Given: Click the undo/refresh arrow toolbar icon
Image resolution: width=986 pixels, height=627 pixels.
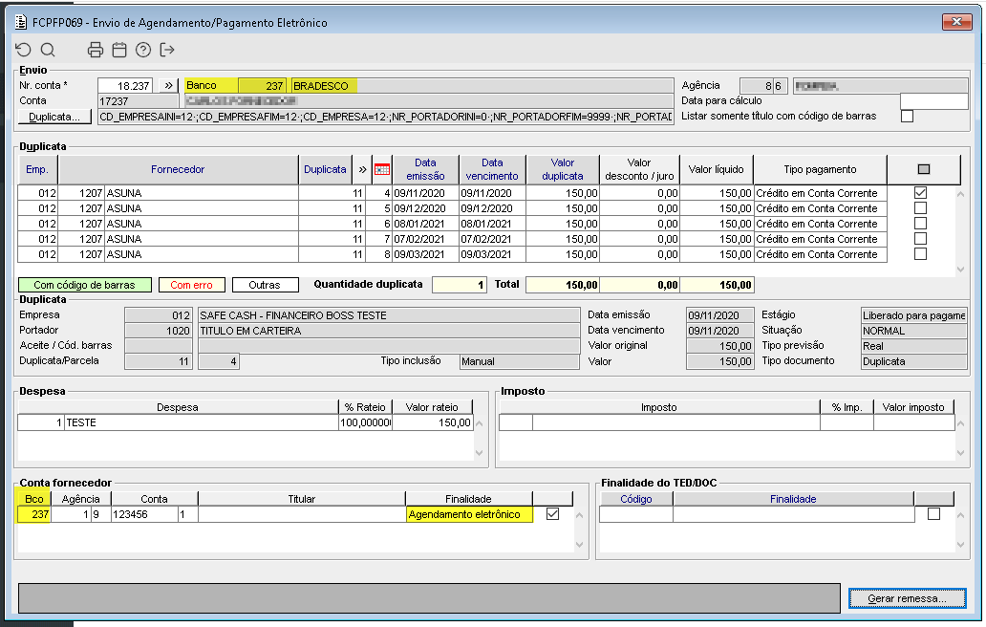Looking at the screenshot, I should point(24,50).
